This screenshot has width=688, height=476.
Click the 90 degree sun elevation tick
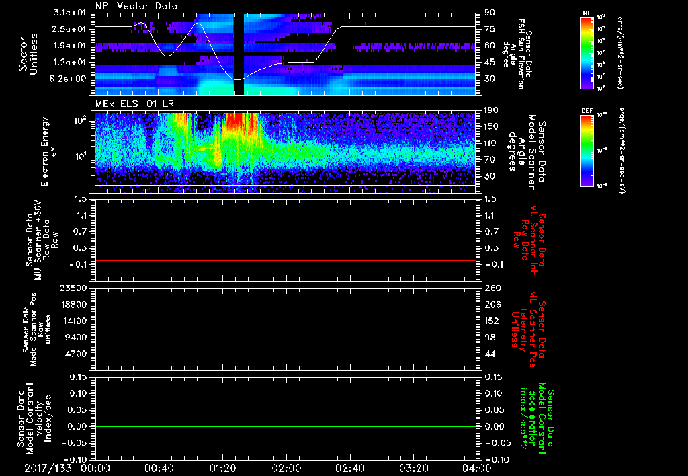[x=489, y=13]
